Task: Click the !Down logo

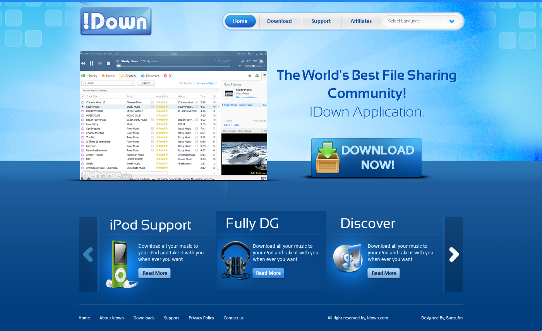Action: tap(116, 21)
